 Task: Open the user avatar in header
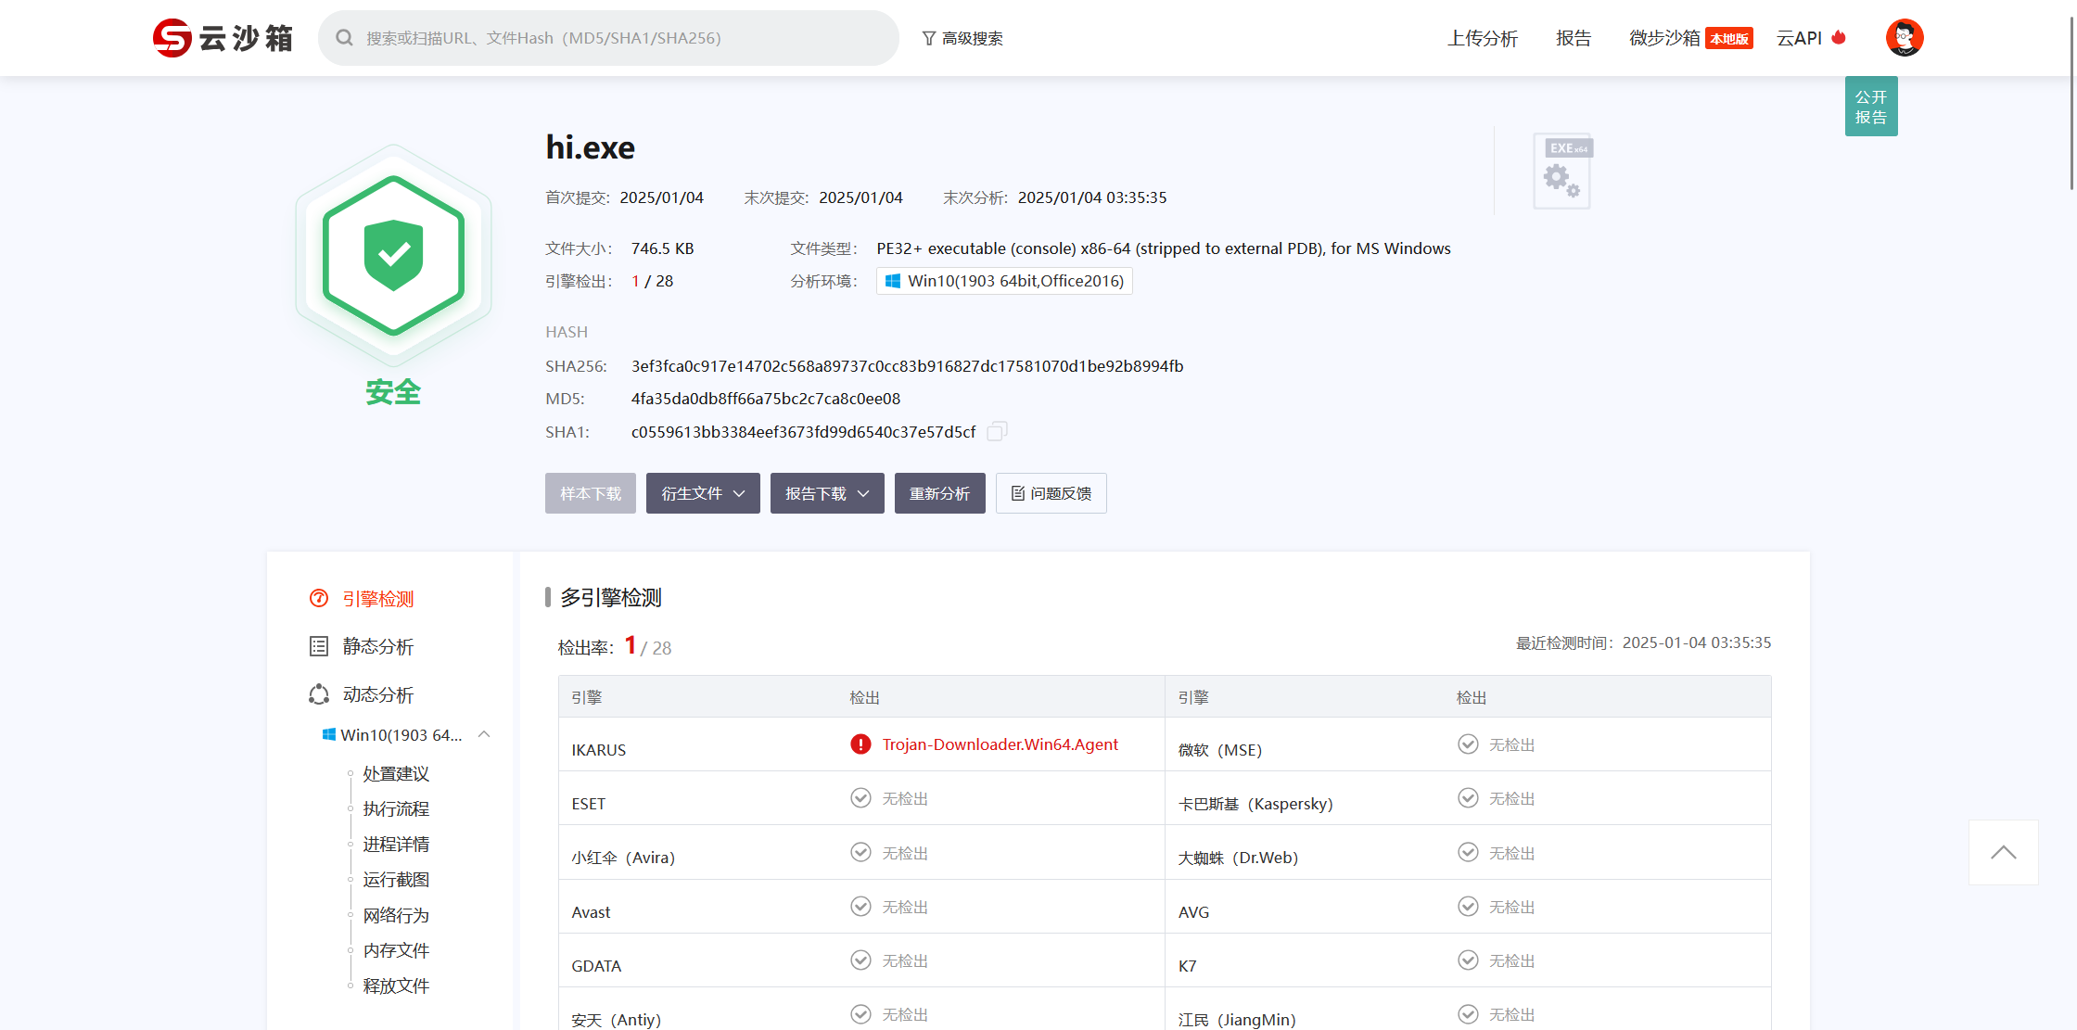1904,38
